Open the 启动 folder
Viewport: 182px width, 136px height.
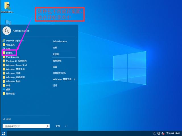click(7, 85)
